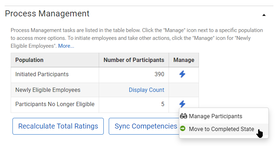Click the 5 participants count cell
Viewport: 277px width, 146px height.
(134, 105)
